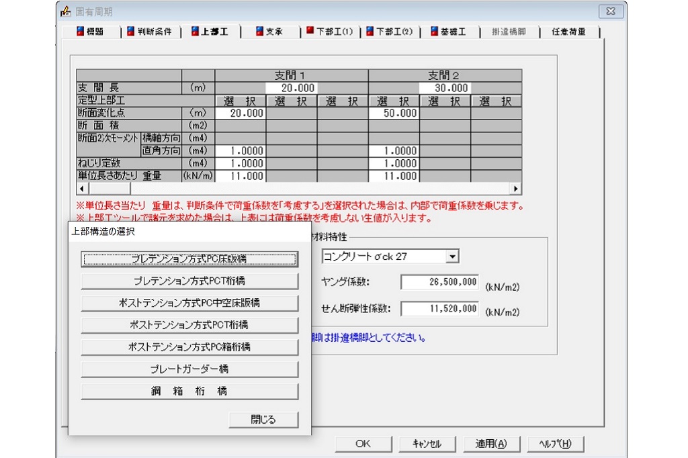The height and width of the screenshot is (458, 688).
Task: Open the 任意荷重 tab
Action: [569, 32]
